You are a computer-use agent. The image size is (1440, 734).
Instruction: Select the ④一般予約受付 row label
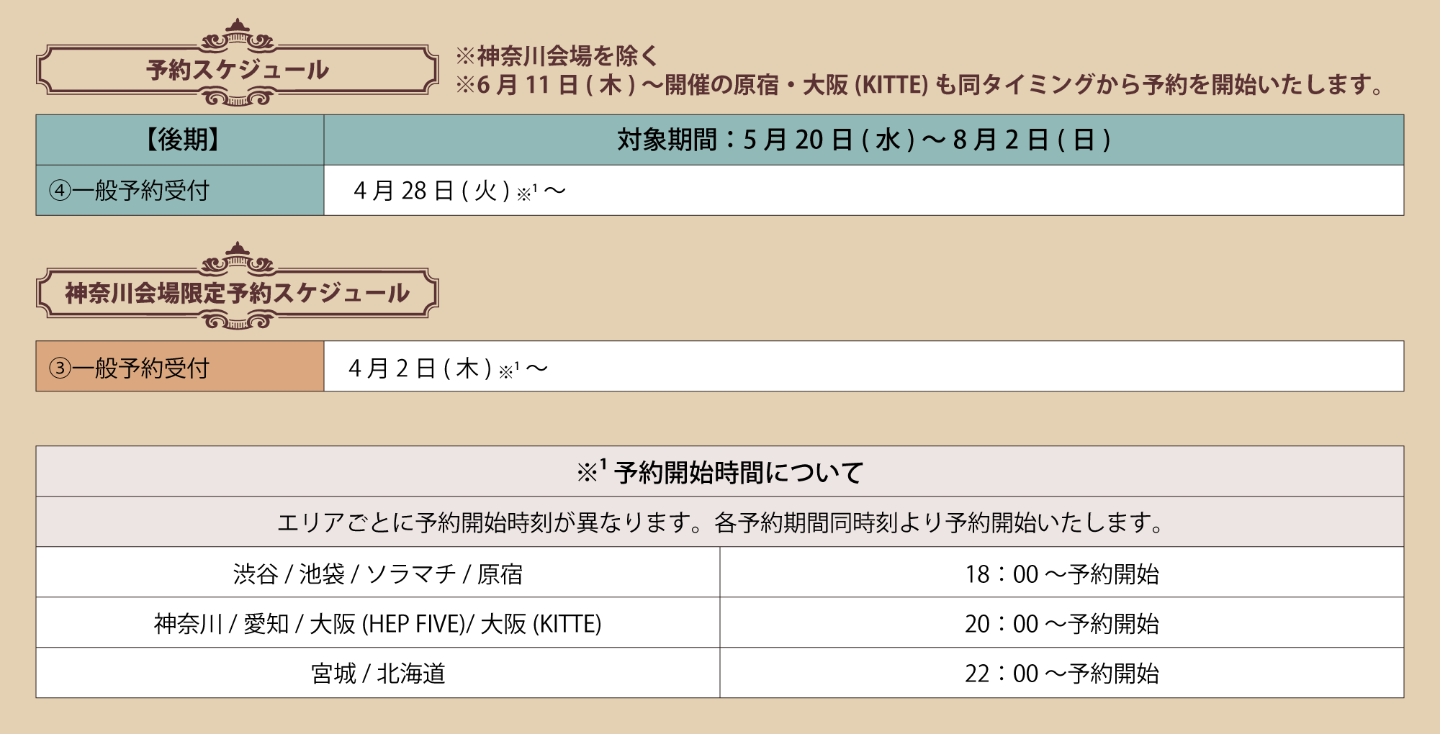(x=130, y=191)
